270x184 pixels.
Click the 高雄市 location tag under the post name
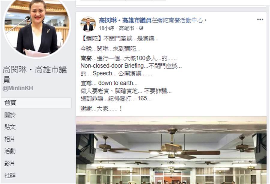point(127,28)
